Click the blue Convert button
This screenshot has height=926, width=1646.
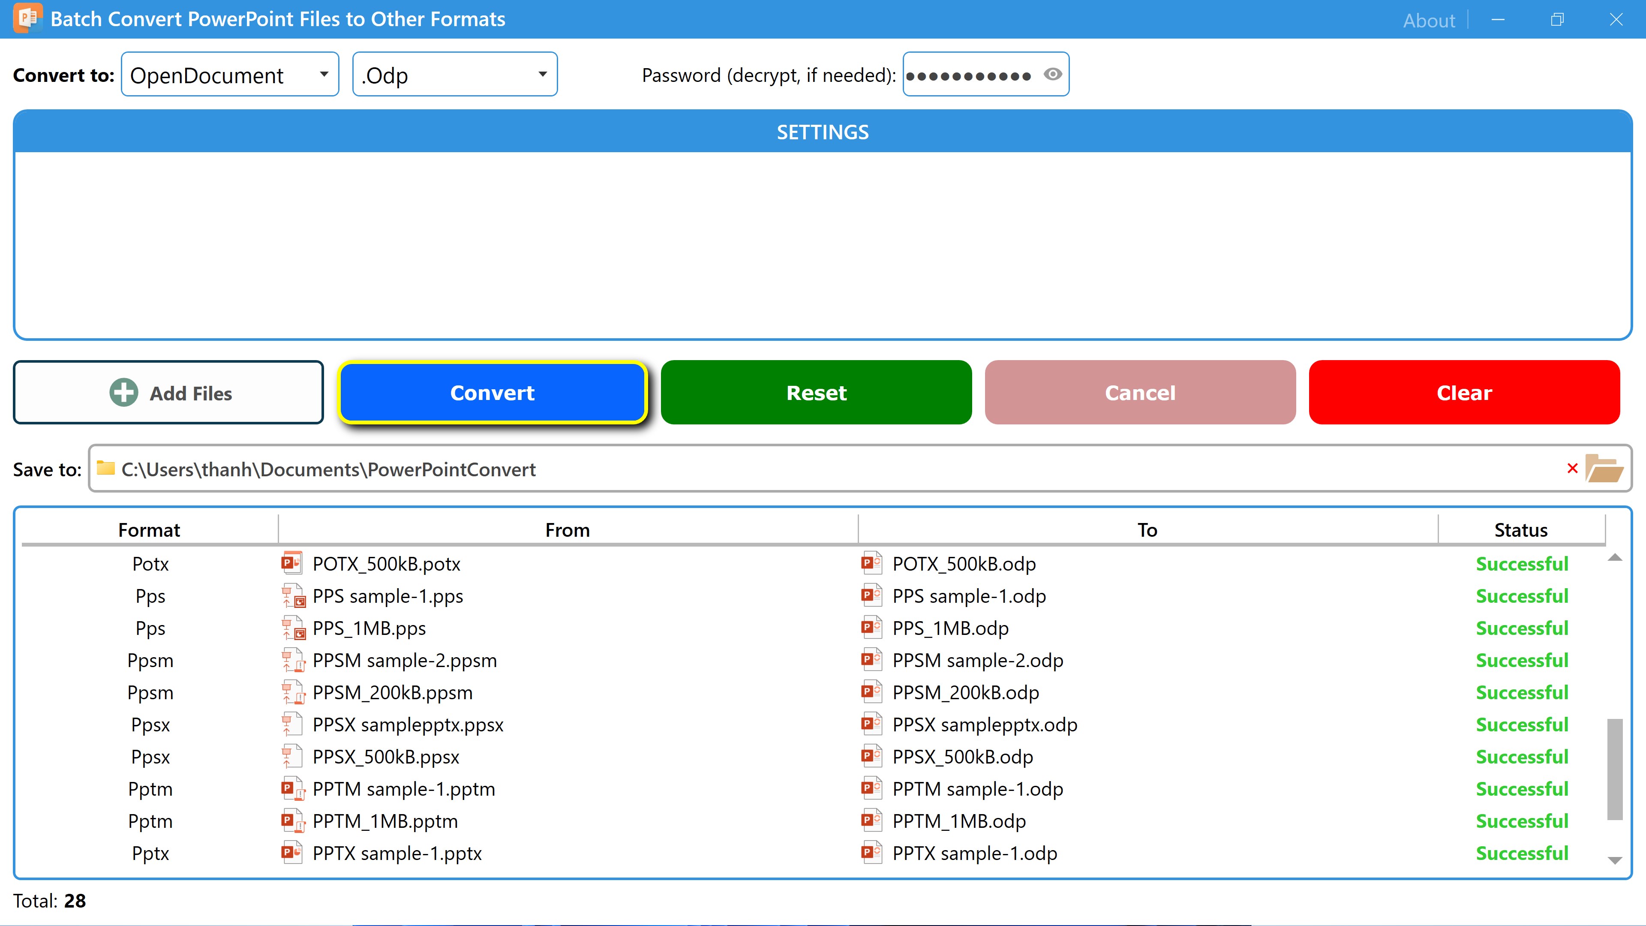coord(493,392)
